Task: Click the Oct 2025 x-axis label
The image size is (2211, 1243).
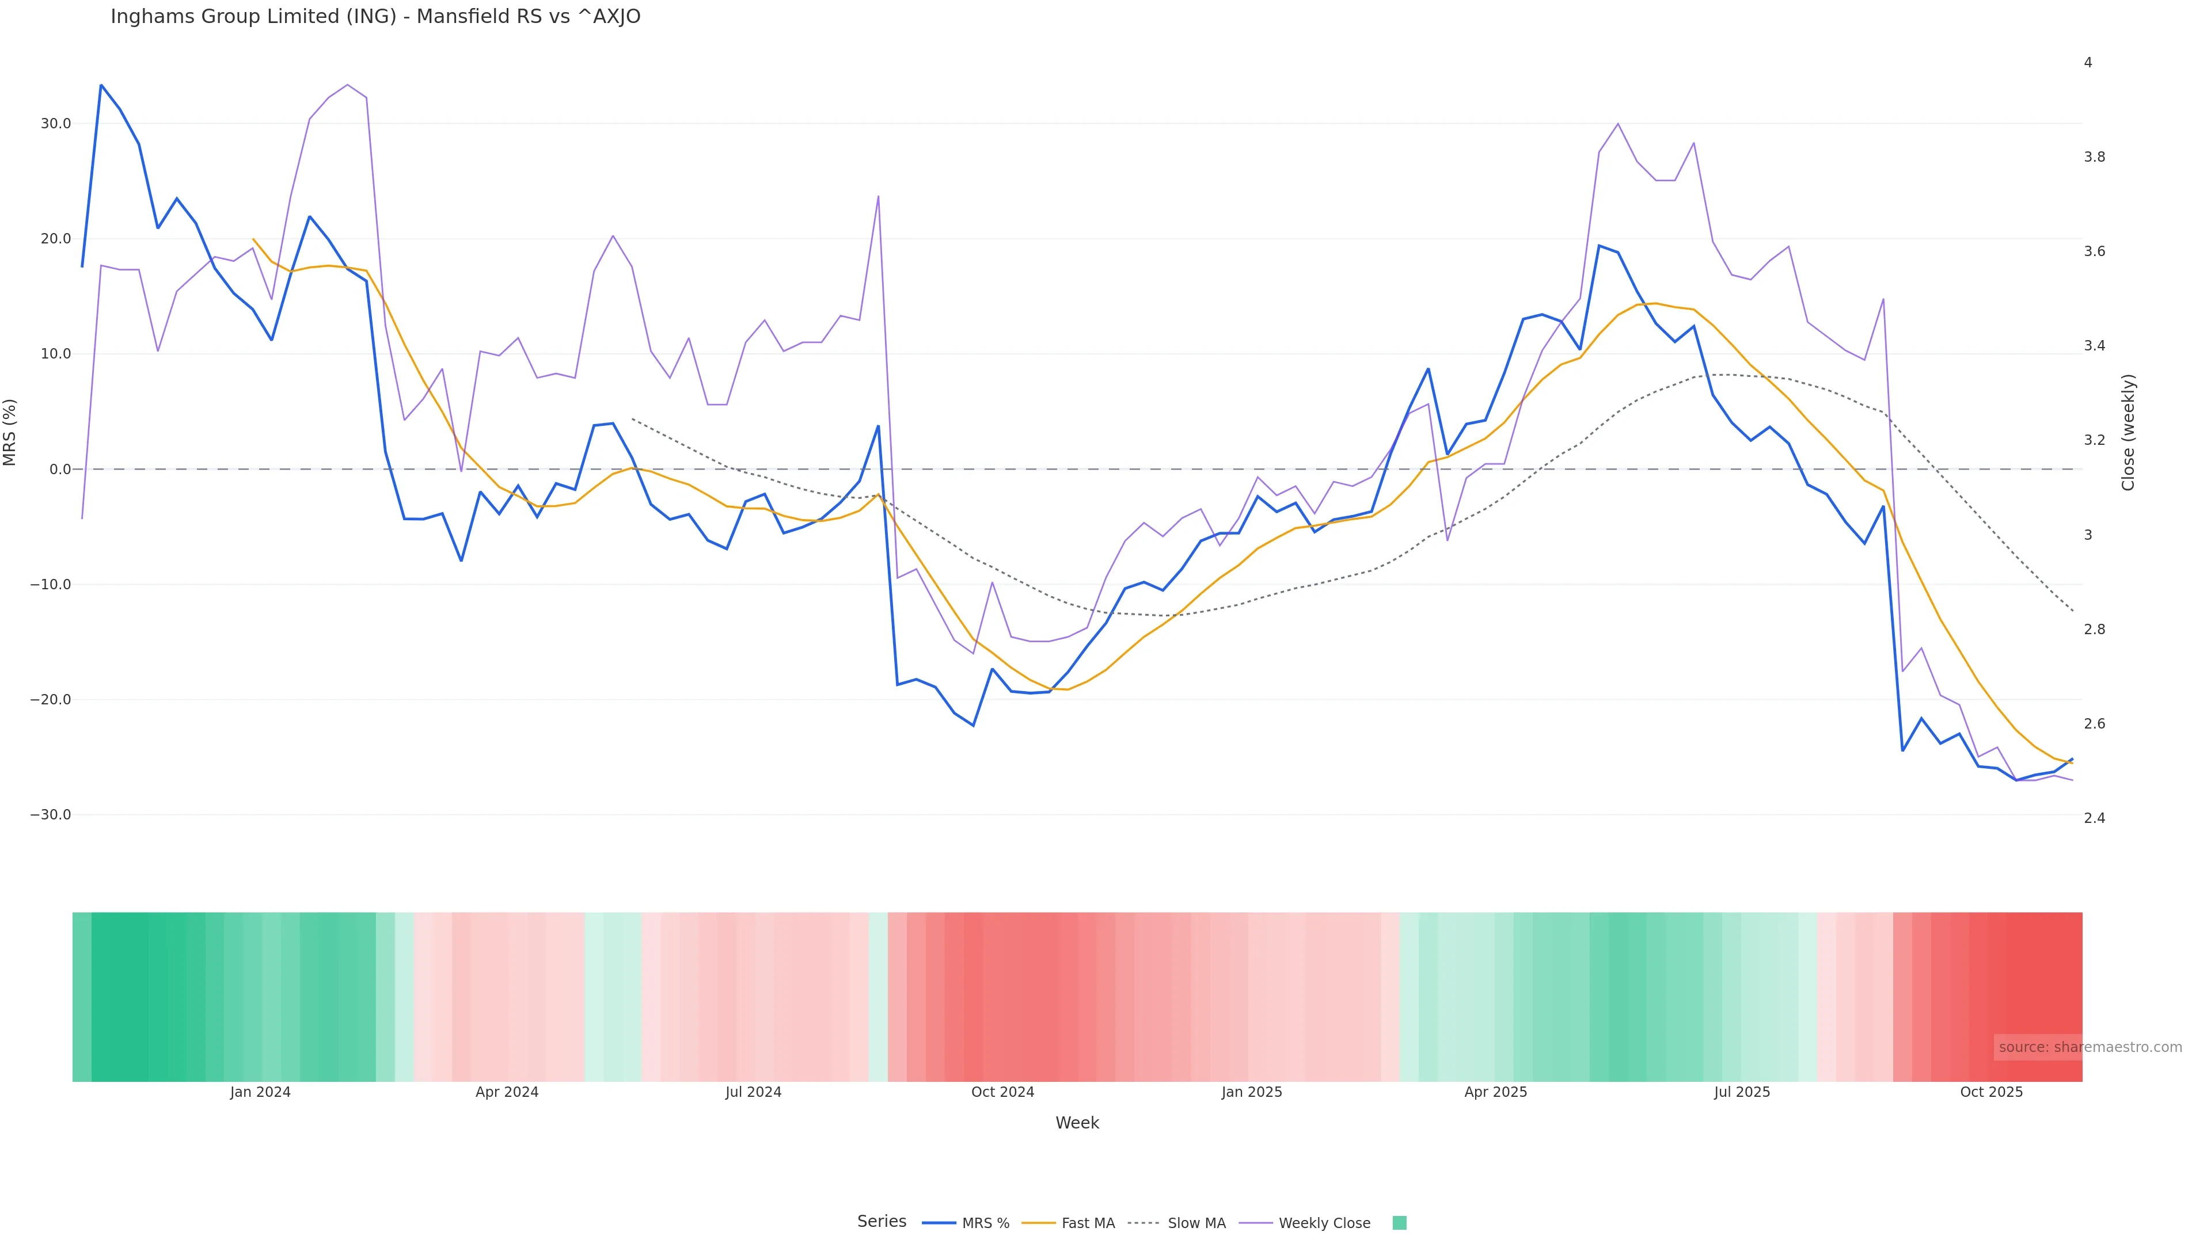Action: click(1991, 1092)
